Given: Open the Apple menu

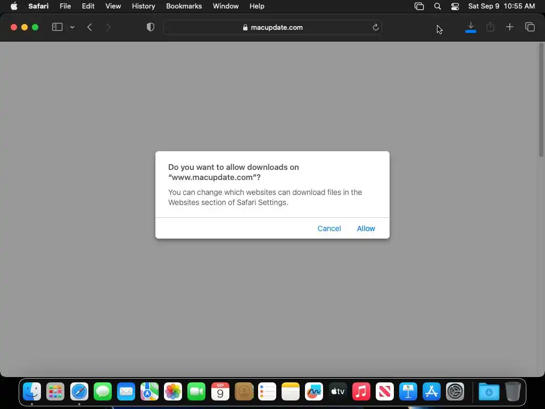Looking at the screenshot, I should click(14, 6).
